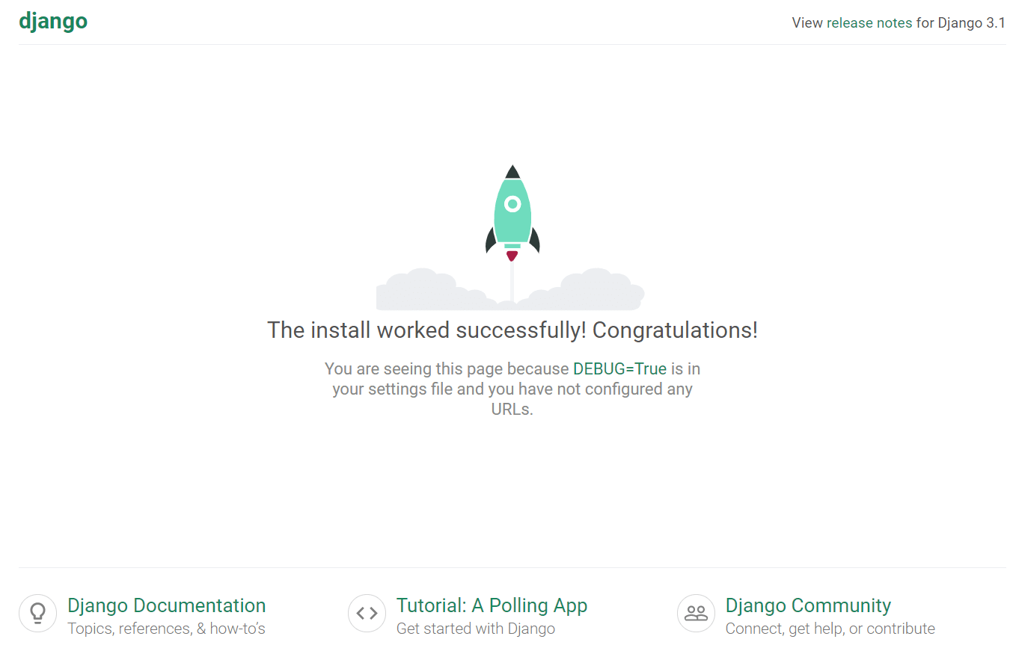The width and height of the screenshot is (1010, 648).
Task: Click the django logo text
Action: 53,21
